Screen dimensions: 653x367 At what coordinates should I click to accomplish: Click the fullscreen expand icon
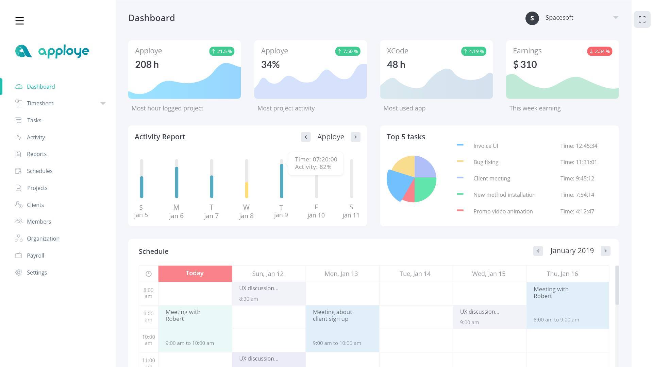click(642, 19)
